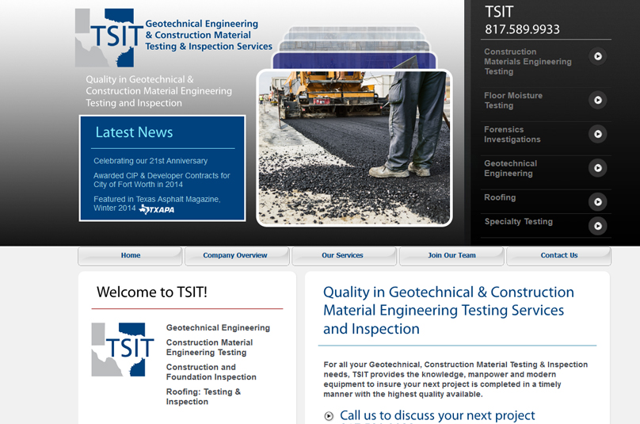
Task: Click Roofing: Testing & Inspection text
Action: (x=204, y=396)
